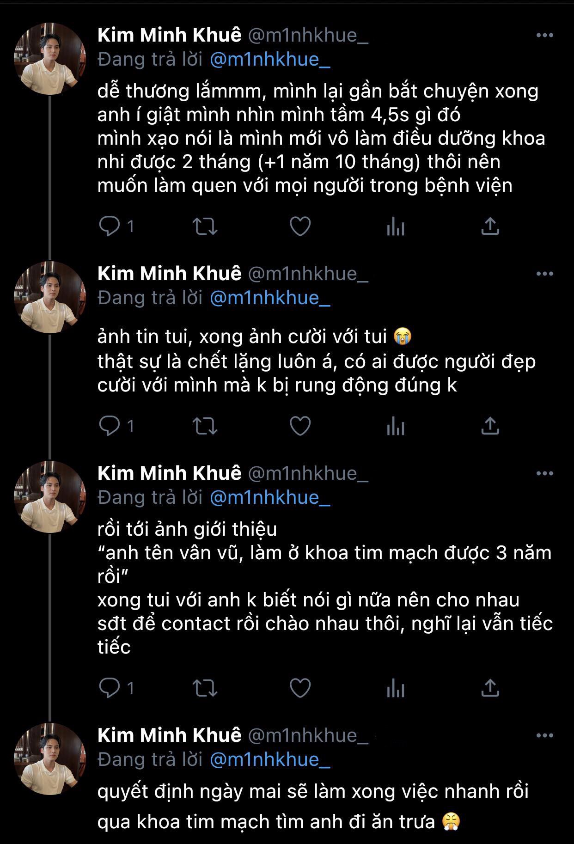This screenshot has height=844, width=574.
Task: Retweet the tweet about "điều dưỡng khoa nhi"
Action: pos(204,226)
